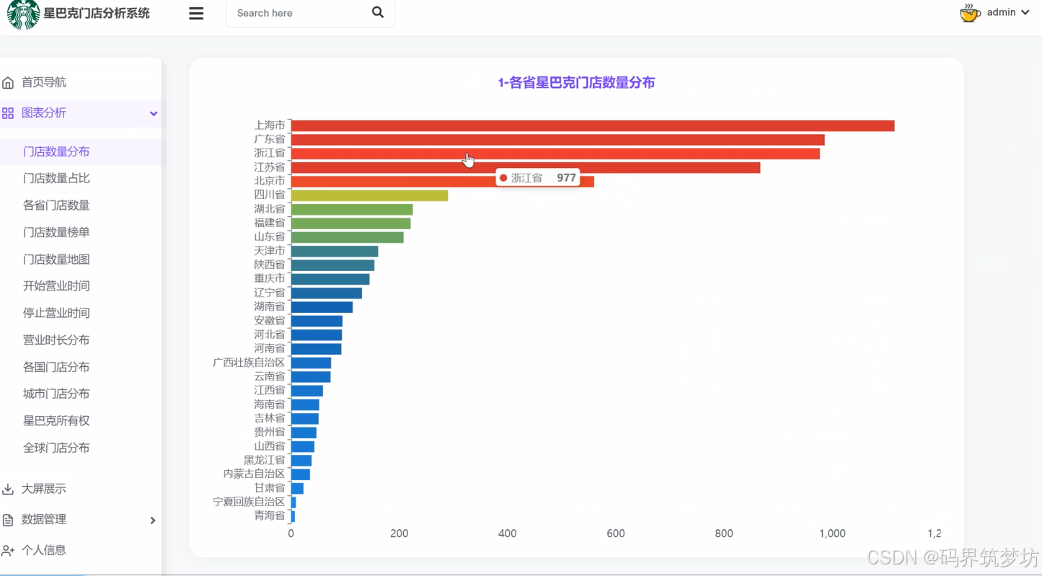Click the 上海市 bar in chart
1042x576 pixels.
point(592,125)
